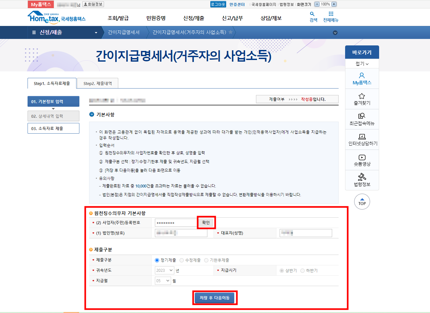Select the 정기제출 radio button
Screen dimensions: 430x313
[x=157, y=260]
